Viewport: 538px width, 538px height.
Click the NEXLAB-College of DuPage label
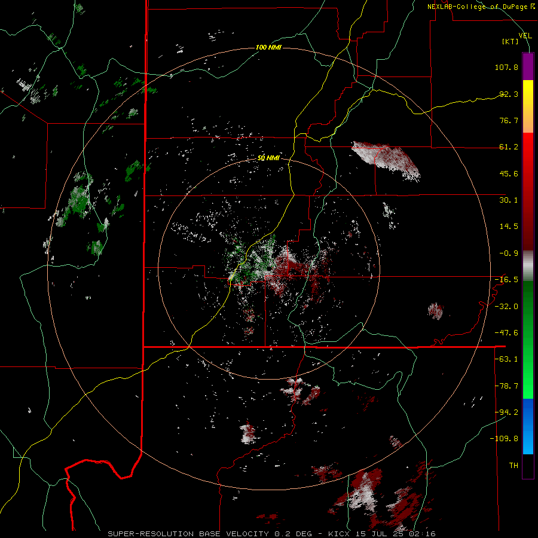[x=481, y=7]
